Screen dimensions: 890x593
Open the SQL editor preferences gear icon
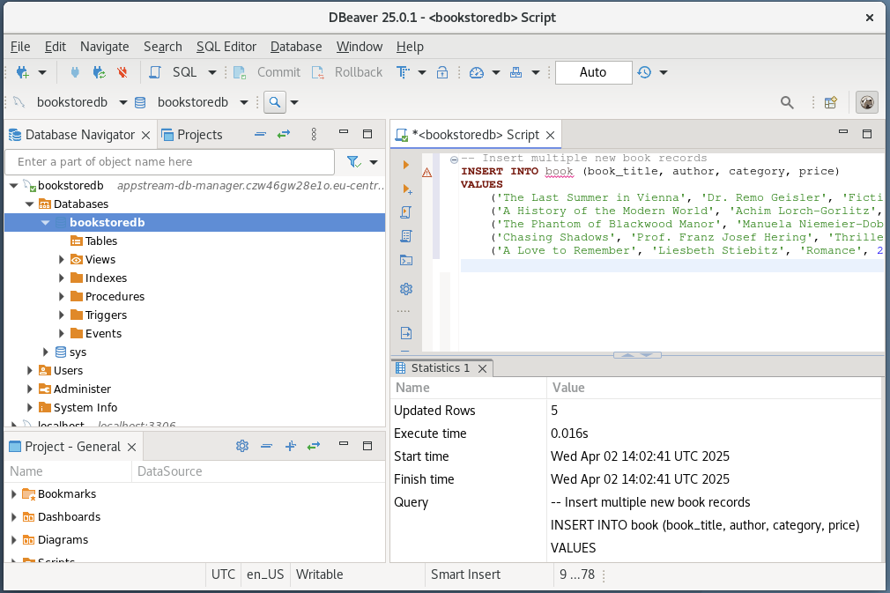(x=404, y=288)
